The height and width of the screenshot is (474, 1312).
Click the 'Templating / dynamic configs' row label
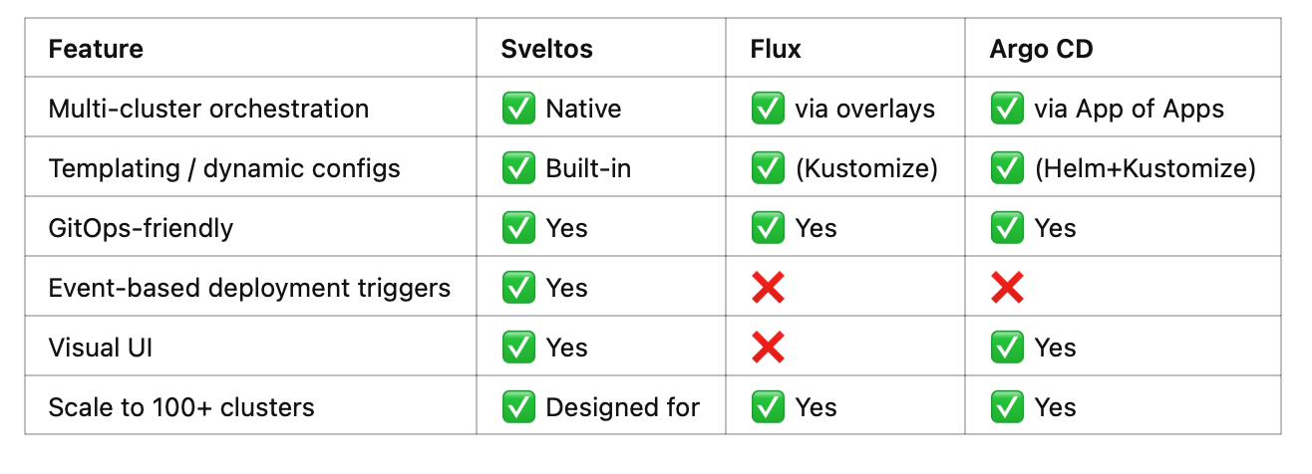point(224,168)
